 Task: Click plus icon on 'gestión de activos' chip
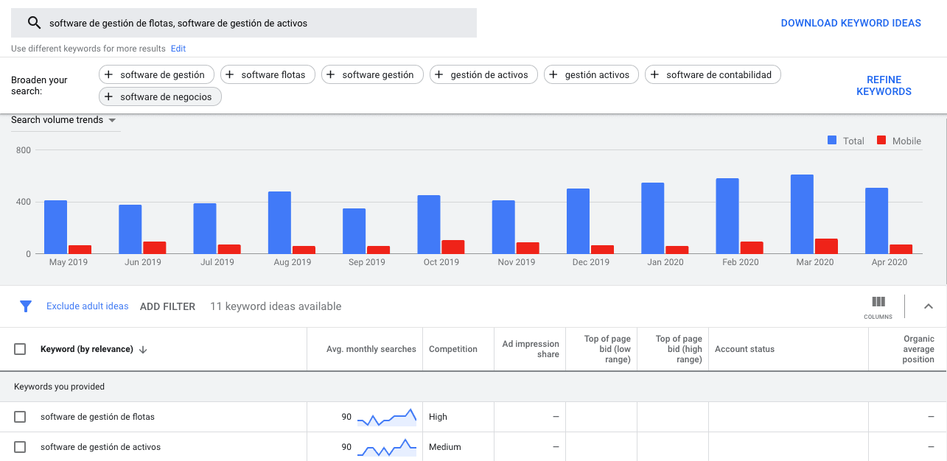(439, 74)
